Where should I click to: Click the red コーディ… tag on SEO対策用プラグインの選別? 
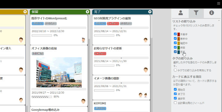(113, 23)
